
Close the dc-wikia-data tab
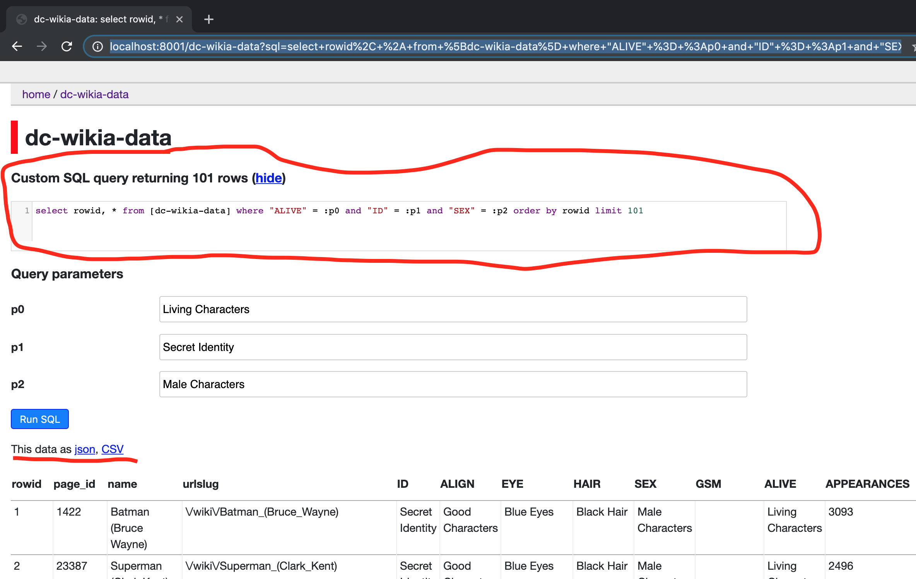coord(179,19)
